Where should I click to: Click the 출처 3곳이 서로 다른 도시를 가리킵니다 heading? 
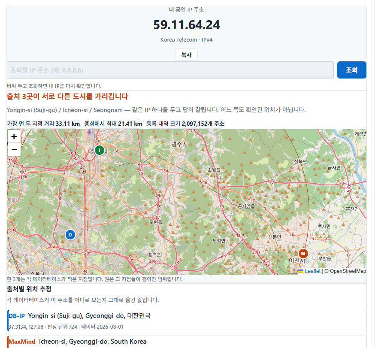click(67, 97)
